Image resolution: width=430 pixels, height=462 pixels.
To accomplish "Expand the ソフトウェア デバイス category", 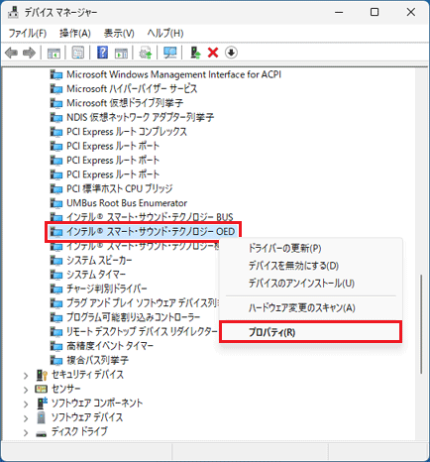I will coord(26,418).
